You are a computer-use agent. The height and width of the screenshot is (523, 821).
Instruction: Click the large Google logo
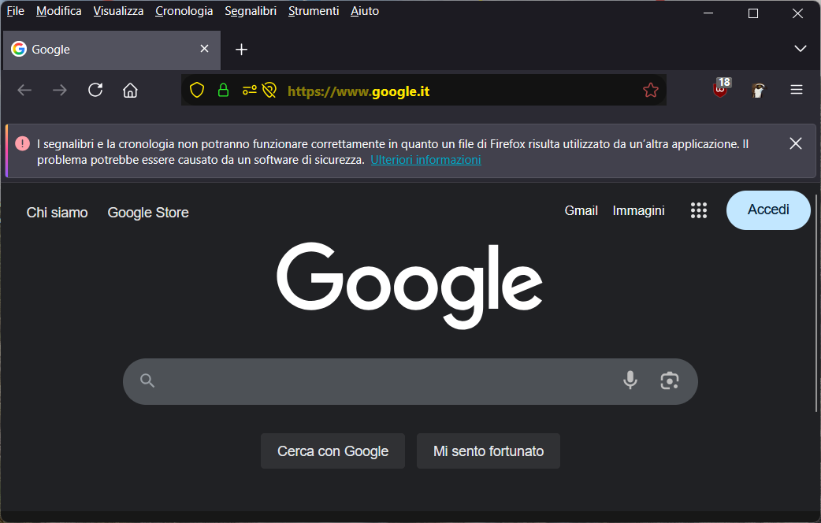pos(410,285)
